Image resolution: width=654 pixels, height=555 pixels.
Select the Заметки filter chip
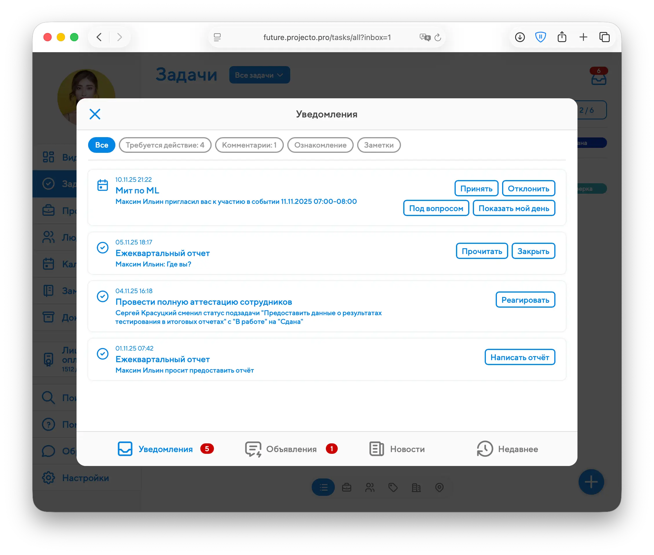379,145
